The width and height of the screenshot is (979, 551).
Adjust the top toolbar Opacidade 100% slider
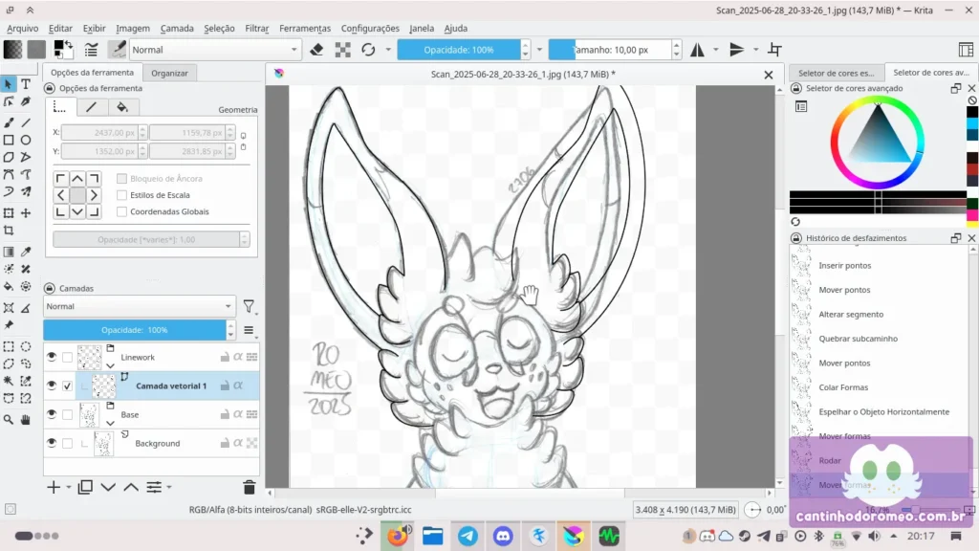tap(458, 50)
